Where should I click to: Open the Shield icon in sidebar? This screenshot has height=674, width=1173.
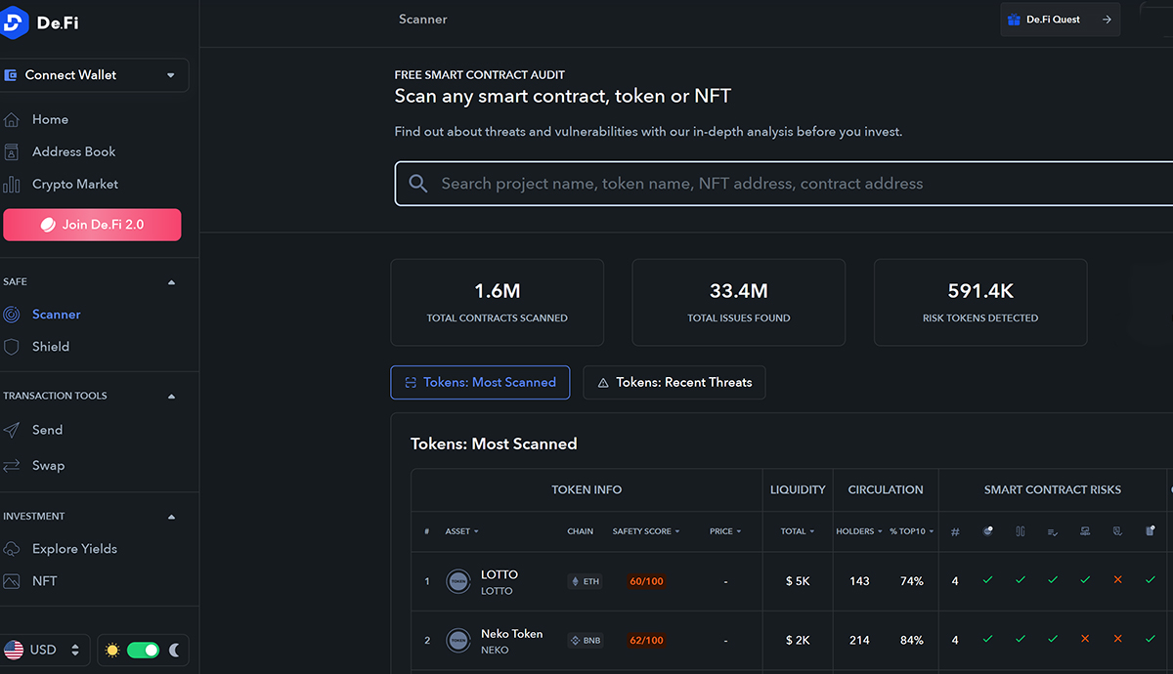(12, 347)
